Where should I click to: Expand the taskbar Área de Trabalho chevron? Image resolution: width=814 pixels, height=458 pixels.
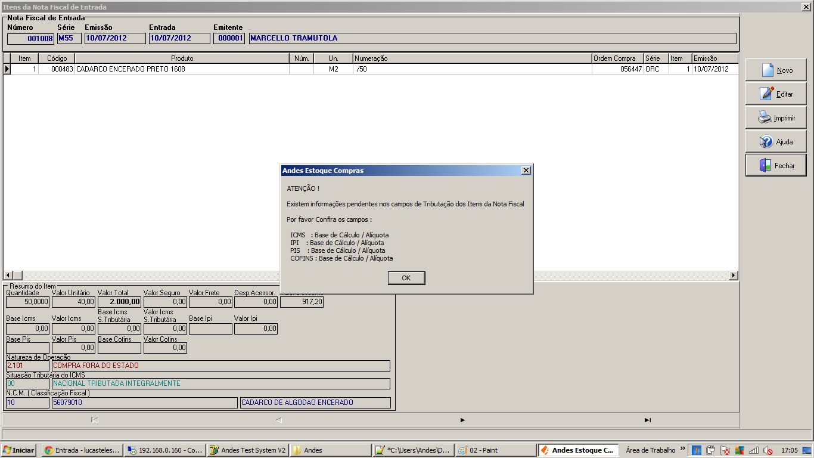pyautogui.click(x=682, y=448)
